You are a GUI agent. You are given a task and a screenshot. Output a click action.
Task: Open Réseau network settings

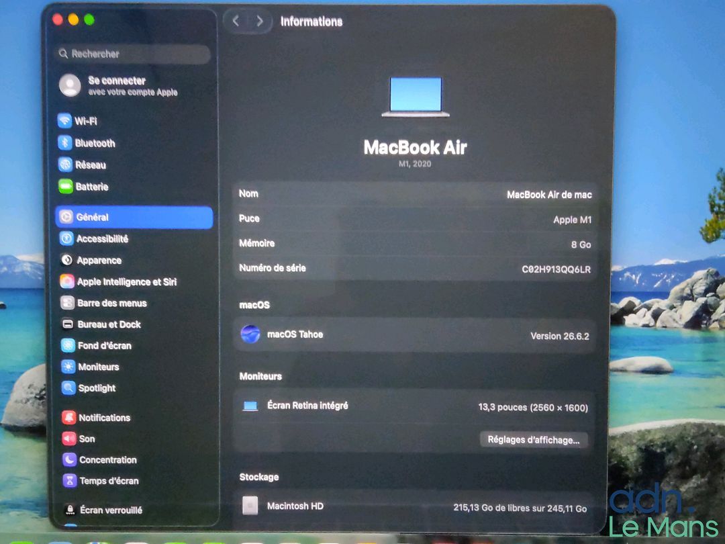tap(82, 165)
